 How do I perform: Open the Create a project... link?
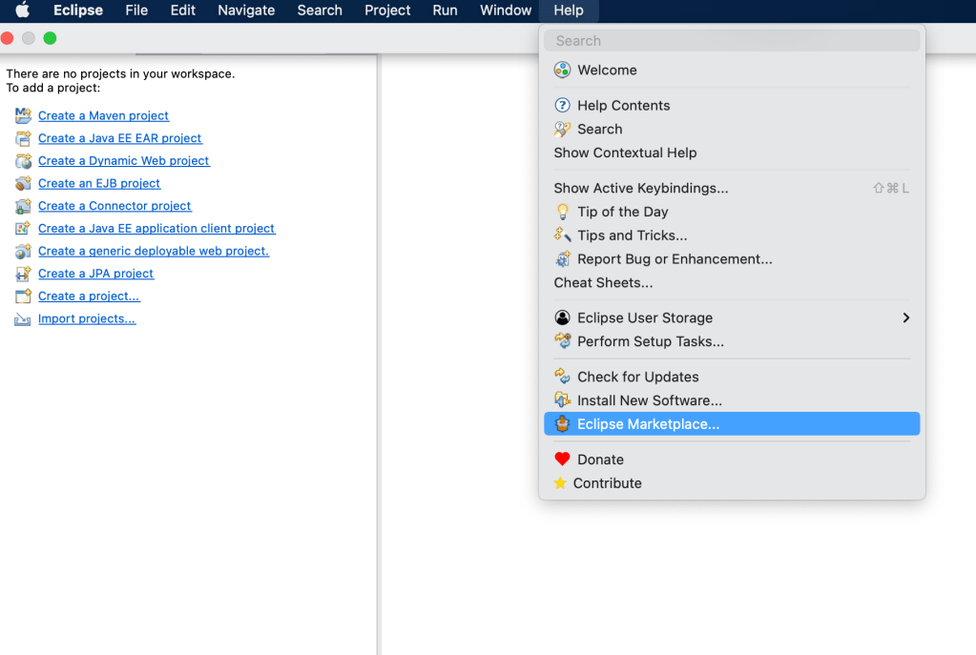[x=89, y=297]
